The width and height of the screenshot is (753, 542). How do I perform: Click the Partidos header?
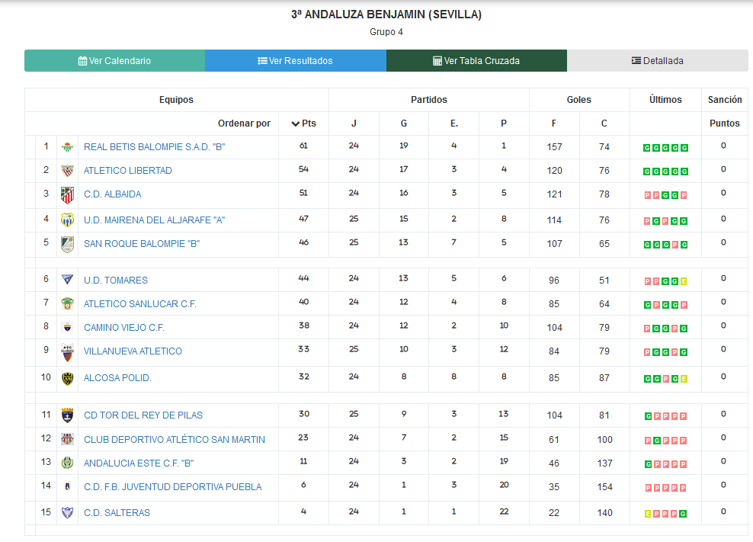point(429,99)
